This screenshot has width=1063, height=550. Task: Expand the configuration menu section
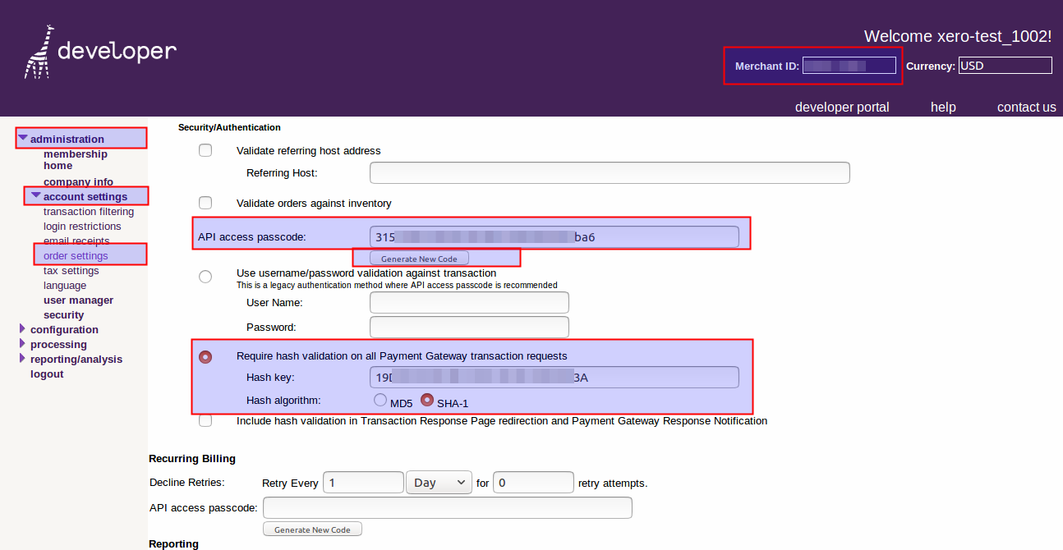(23, 329)
